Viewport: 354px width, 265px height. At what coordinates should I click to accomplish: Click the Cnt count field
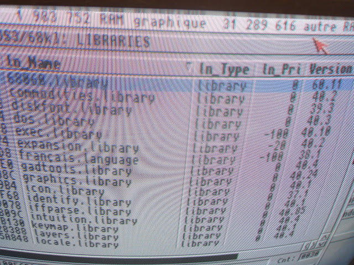click(310, 254)
